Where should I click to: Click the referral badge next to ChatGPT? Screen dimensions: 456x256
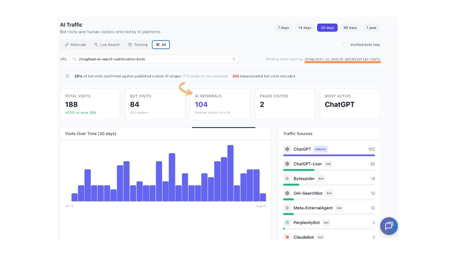click(x=321, y=149)
